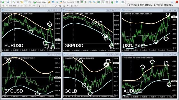The image size is (179, 100).
Task: Toggle chart auto scroll
Action: 103,2
